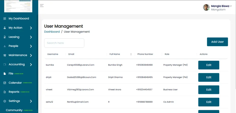Open the Mangla Biswa account dropdown

tap(231, 6)
